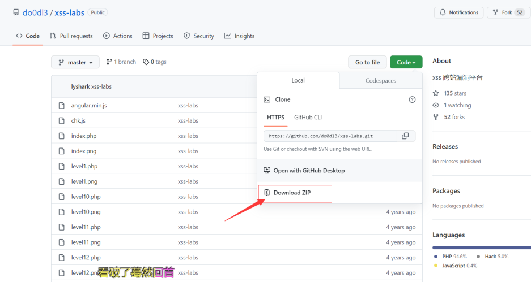Click the JavaScript 0.4% language entry

click(456, 266)
